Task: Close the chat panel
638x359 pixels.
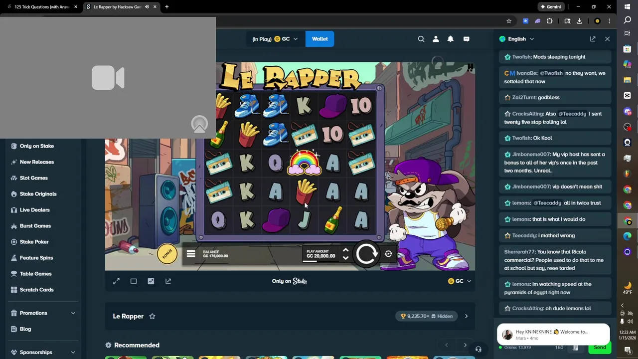Action: pos(607,39)
